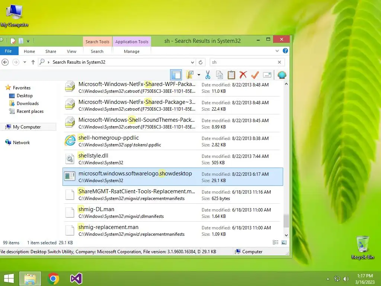Select Microsoft-Windows-Shell-SoundThemes-Pack... result
The height and width of the screenshot is (286, 381).
tap(173, 123)
